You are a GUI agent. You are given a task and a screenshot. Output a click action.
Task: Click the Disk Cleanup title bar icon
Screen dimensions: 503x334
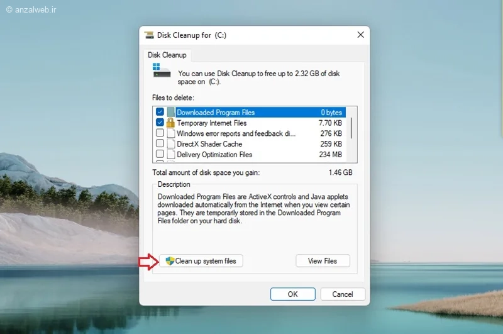pos(149,35)
